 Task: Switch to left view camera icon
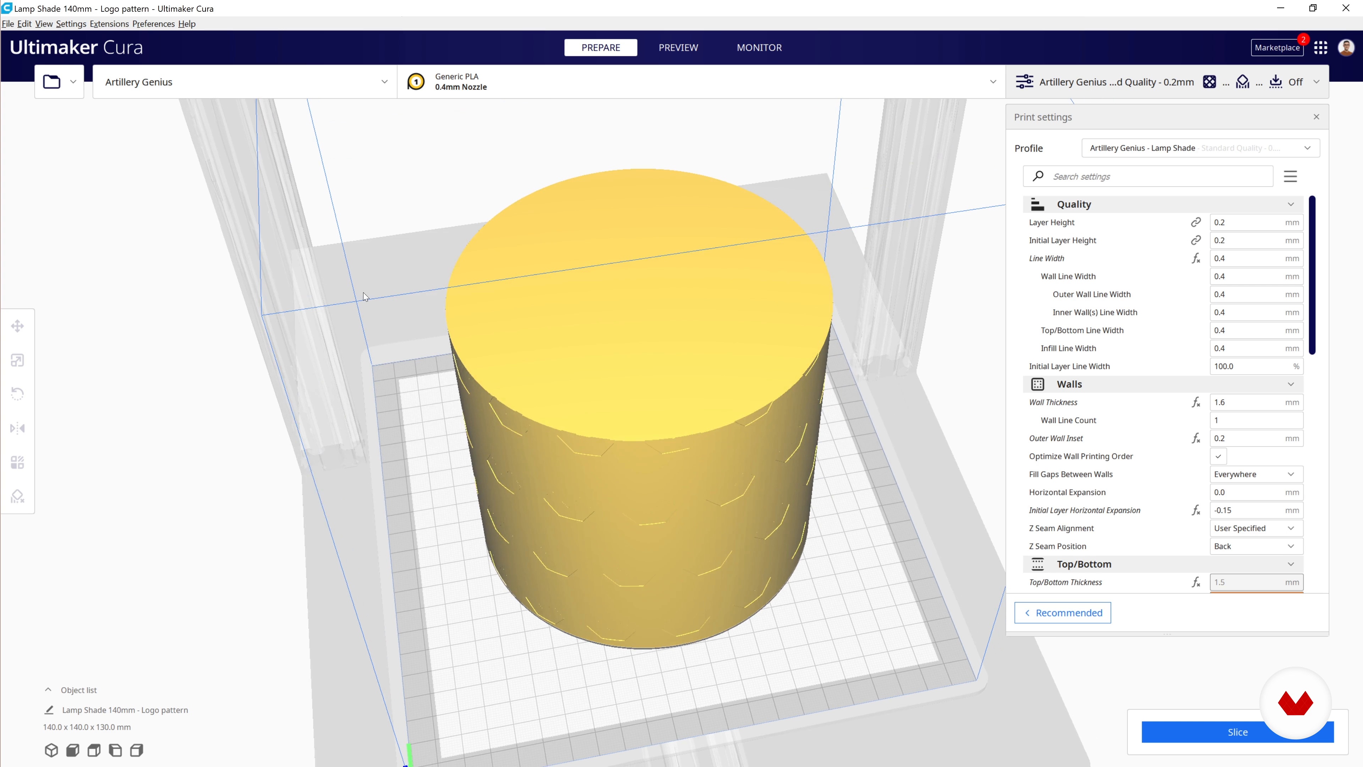pyautogui.click(x=115, y=750)
